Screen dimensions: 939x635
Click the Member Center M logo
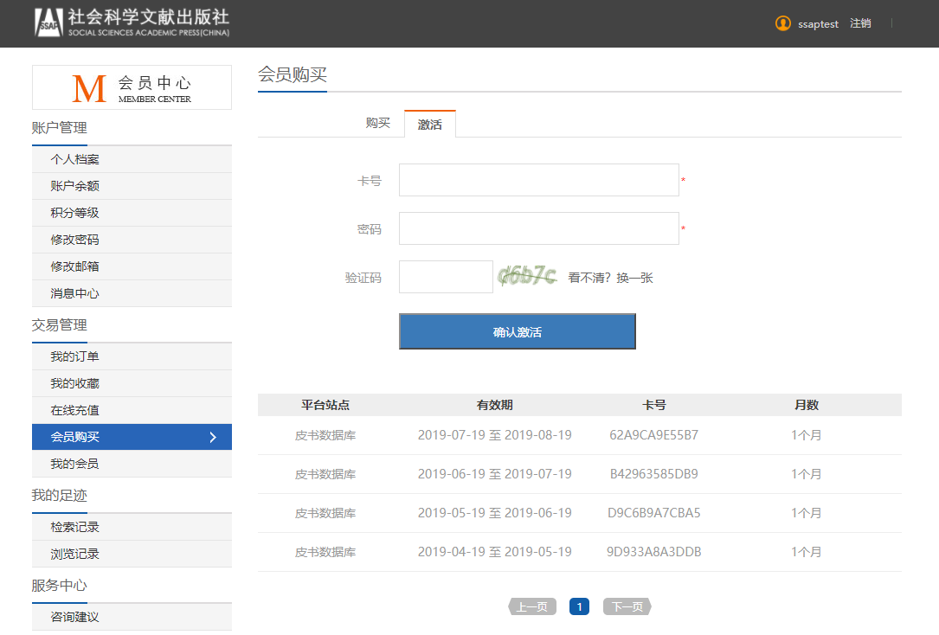[89, 87]
